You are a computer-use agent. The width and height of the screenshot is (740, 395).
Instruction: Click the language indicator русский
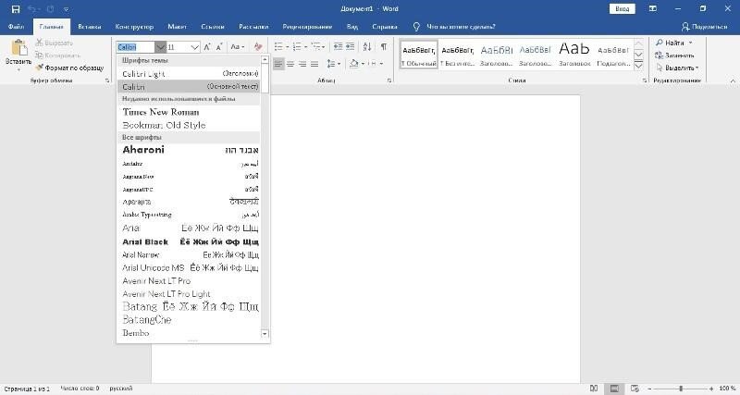point(121,389)
